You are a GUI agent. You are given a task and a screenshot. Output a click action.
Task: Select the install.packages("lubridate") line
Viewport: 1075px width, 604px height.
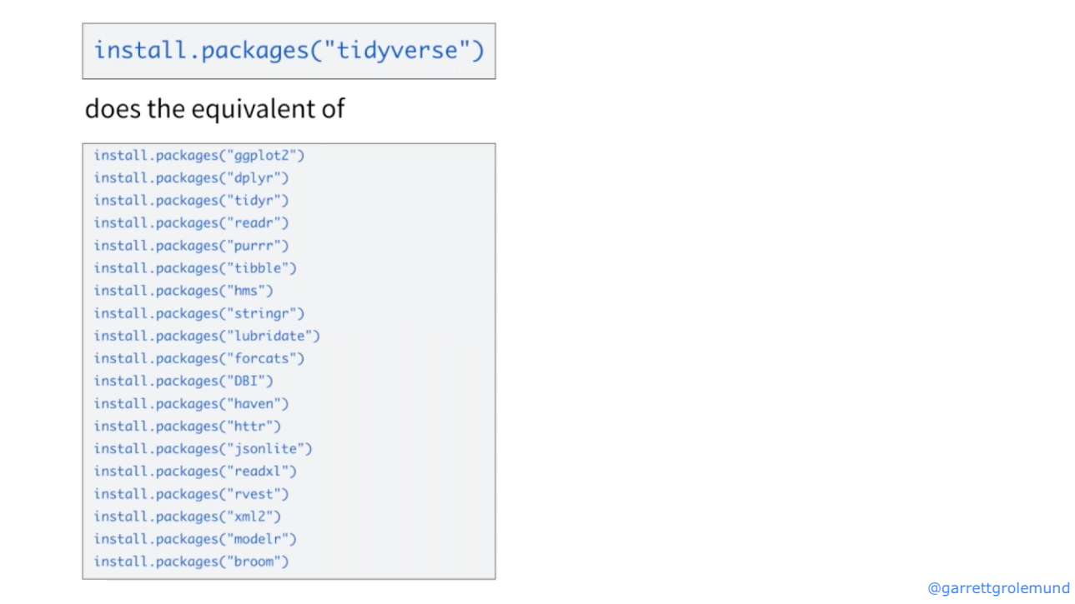click(207, 336)
